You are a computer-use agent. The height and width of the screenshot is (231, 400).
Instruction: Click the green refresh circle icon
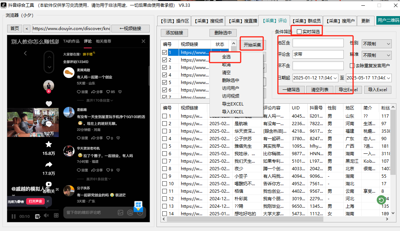(x=381, y=200)
